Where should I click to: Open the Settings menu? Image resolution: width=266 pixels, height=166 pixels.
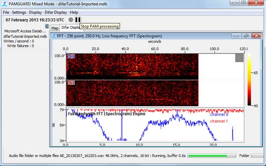tap(19, 12)
